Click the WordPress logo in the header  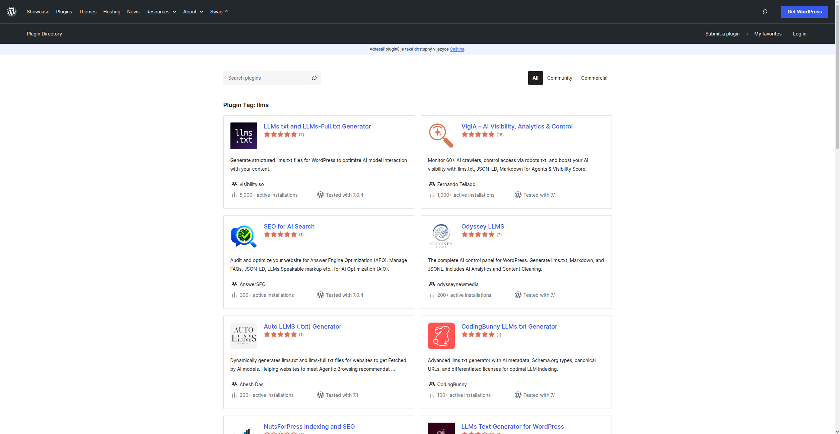(12, 12)
